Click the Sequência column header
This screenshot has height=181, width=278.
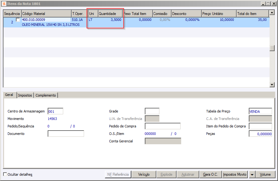[12, 14]
